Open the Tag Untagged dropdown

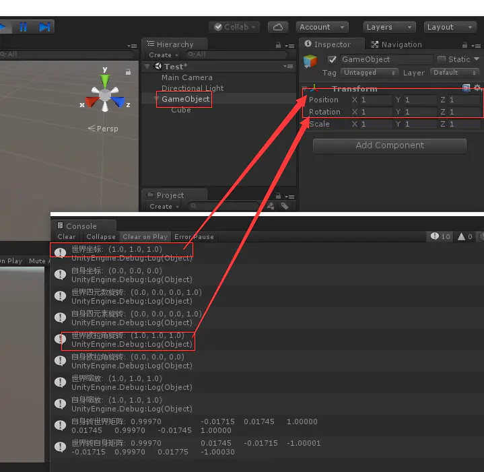pyautogui.click(x=369, y=73)
